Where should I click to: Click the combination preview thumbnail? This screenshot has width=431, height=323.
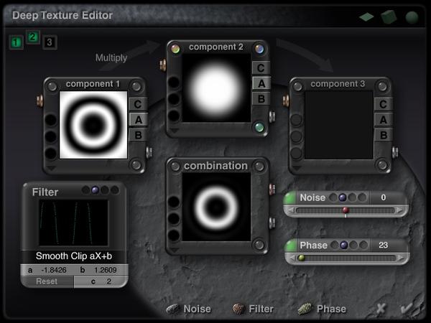click(x=216, y=207)
